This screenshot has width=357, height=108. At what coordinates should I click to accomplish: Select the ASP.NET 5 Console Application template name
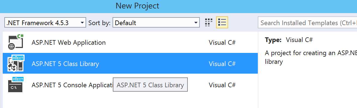point(72,85)
